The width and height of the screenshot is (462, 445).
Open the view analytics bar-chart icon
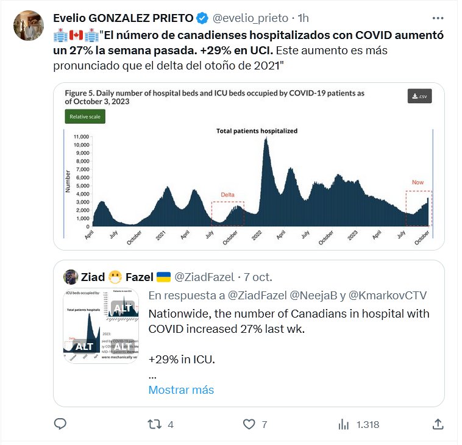343,424
